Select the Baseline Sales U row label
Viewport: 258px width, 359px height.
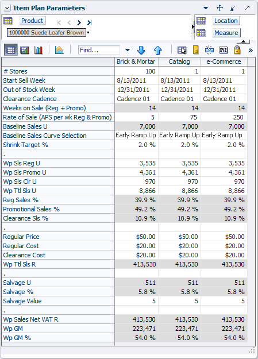58,126
